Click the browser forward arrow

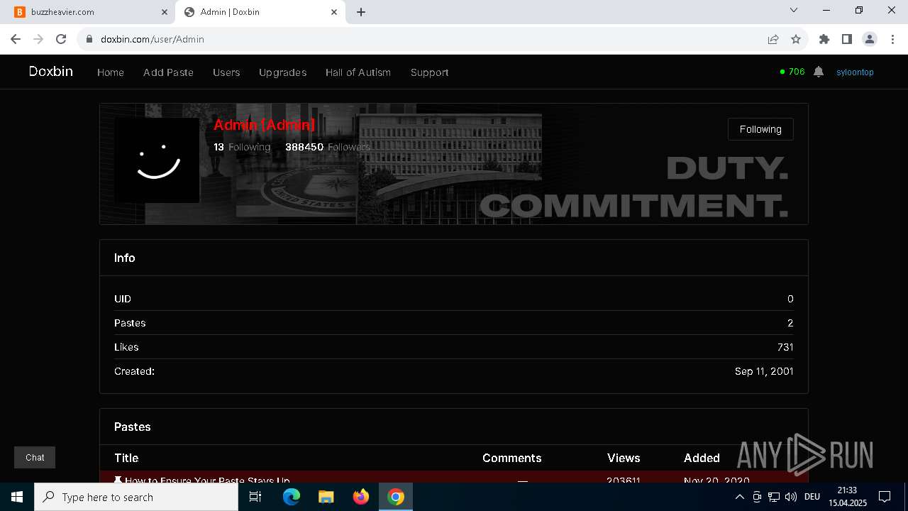(x=38, y=39)
